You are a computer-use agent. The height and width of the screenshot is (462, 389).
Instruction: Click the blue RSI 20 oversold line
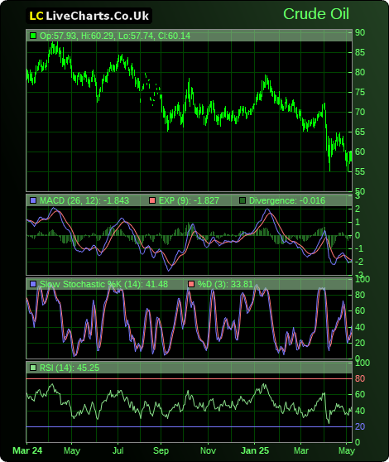[189, 426]
